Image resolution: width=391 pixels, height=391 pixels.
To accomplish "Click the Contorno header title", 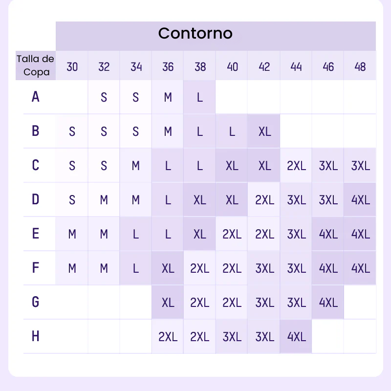I will coord(195,33).
